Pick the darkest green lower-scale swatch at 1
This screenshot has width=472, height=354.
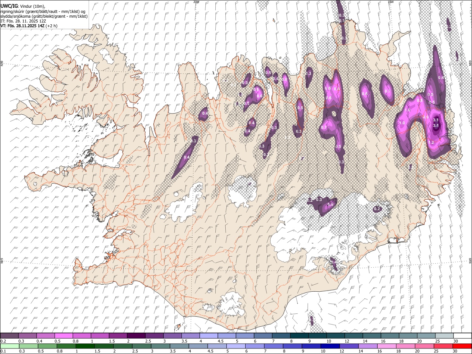(85, 346)
